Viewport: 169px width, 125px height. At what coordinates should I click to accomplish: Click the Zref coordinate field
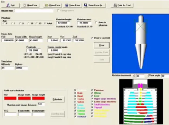coord(78,40)
